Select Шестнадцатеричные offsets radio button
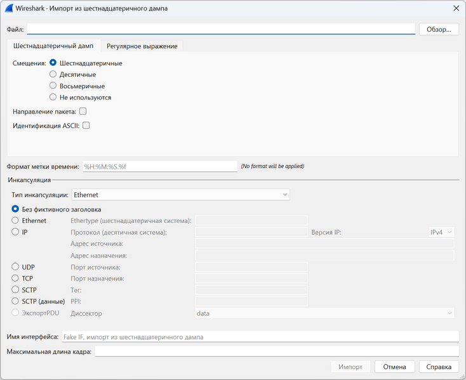466x380 pixels. point(53,63)
